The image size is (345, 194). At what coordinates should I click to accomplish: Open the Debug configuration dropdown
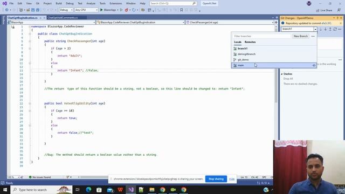pyautogui.click(x=72, y=10)
